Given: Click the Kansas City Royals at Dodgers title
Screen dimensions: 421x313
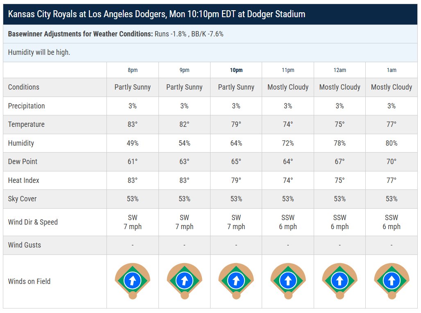Looking at the screenshot, I should pyautogui.click(x=156, y=14).
